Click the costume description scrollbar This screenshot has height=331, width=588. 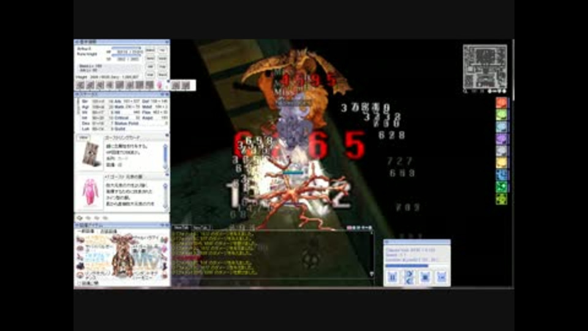click(x=165, y=196)
